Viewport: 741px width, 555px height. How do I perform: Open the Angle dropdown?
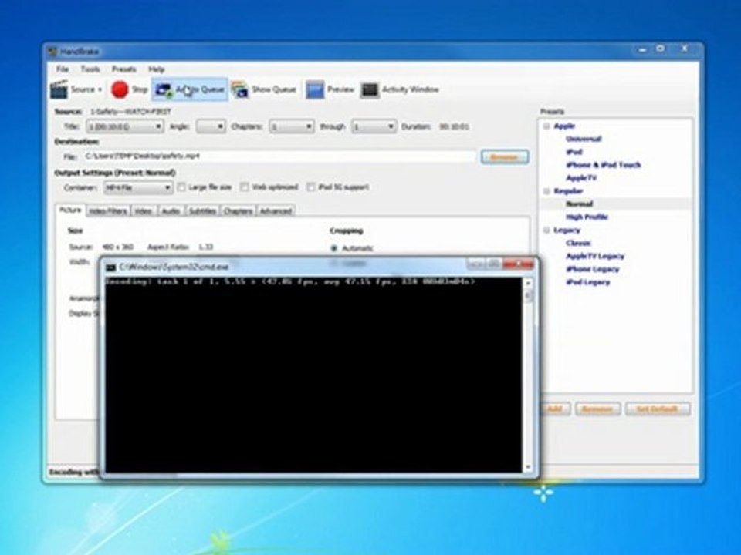pyautogui.click(x=211, y=126)
